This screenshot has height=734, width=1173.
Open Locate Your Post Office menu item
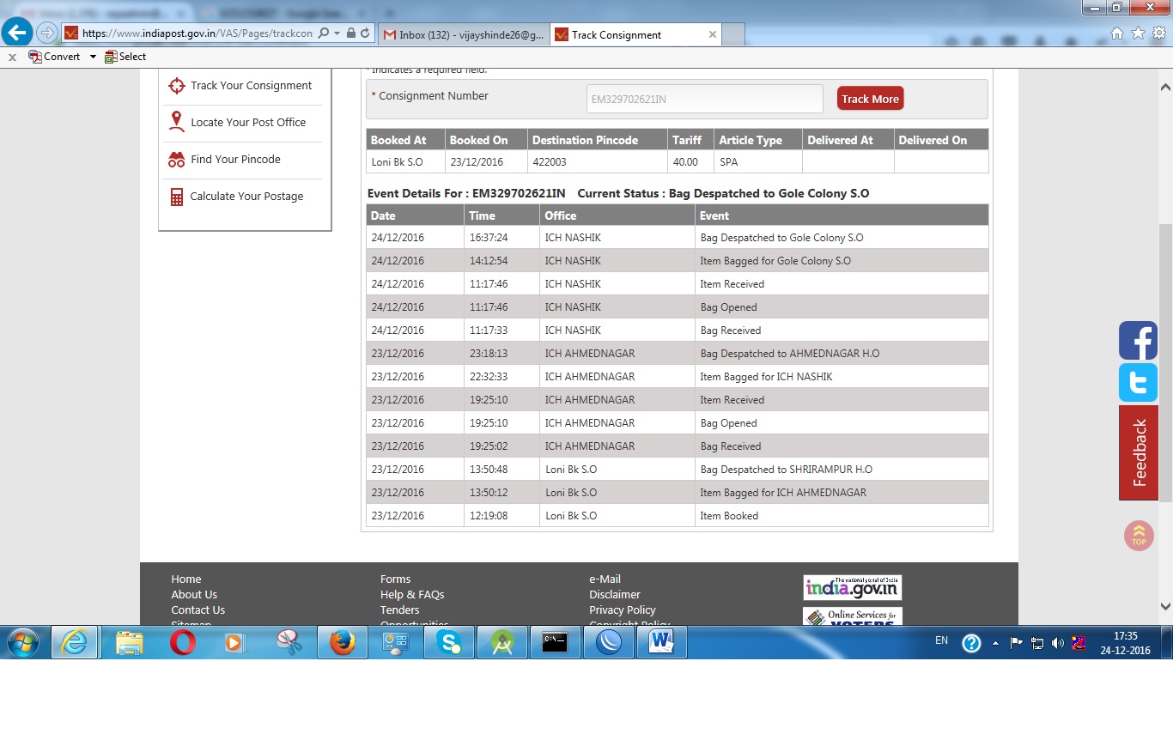(247, 123)
